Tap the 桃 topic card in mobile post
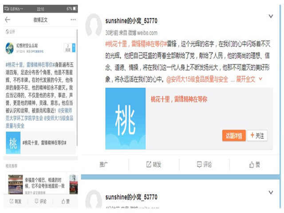Screen dimensions: 284x213 40,143
